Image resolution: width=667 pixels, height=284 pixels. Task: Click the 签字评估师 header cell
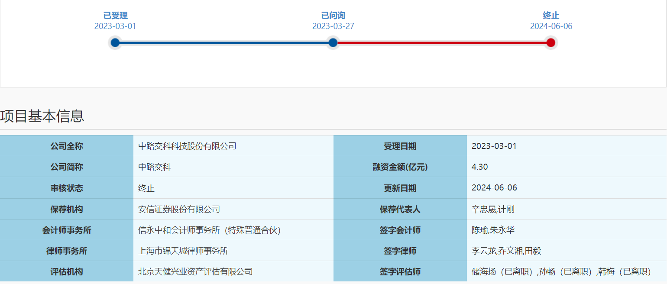(x=400, y=271)
